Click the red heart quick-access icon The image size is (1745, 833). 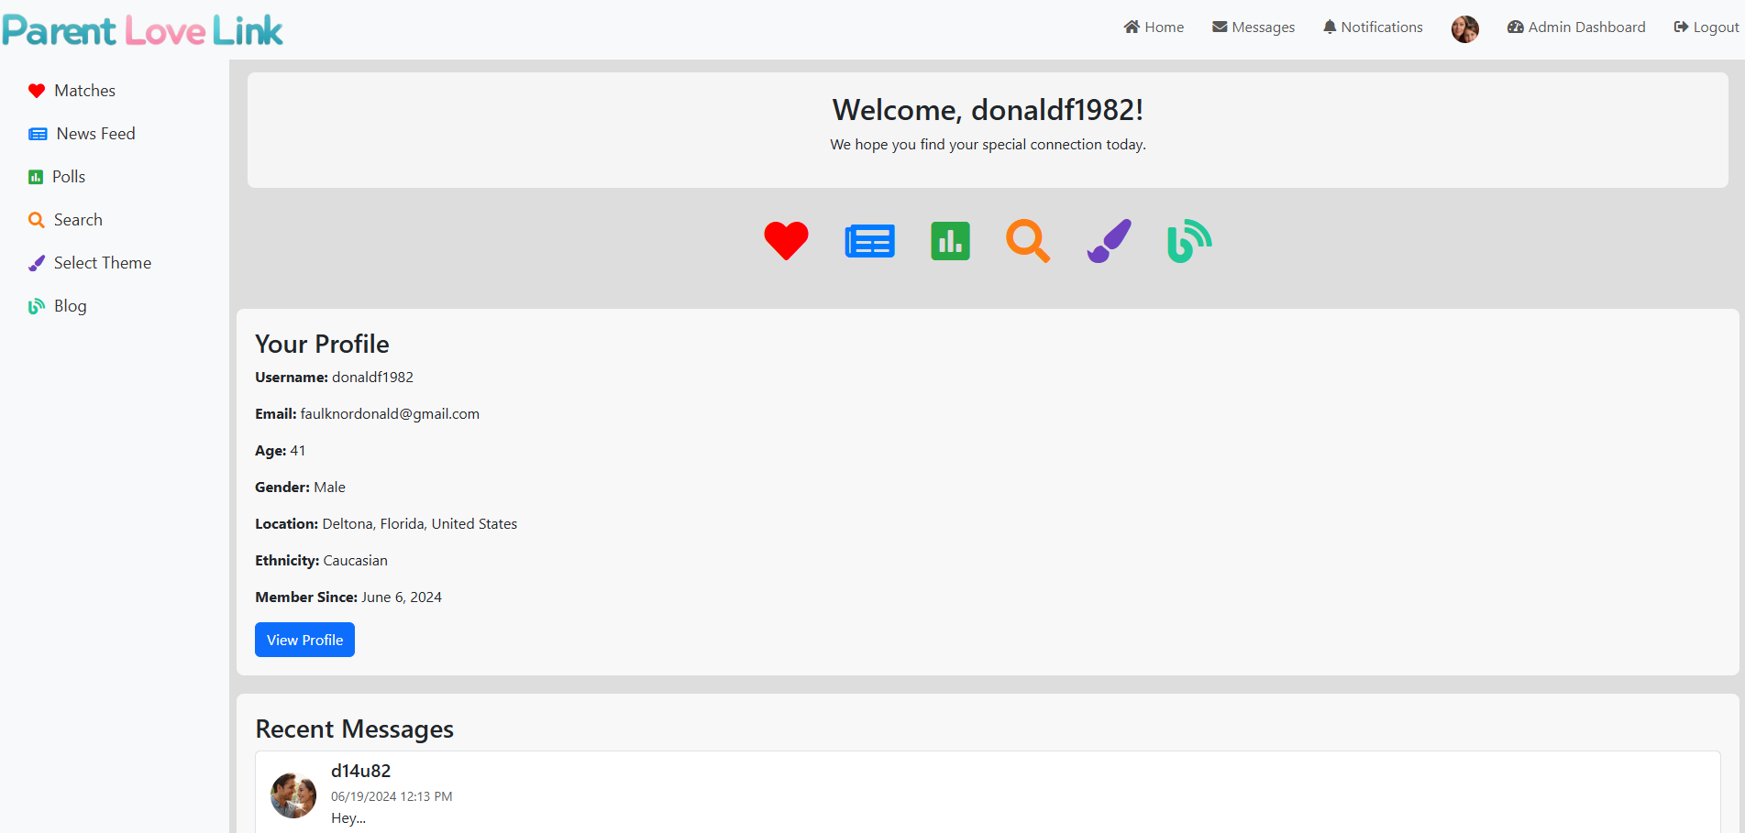pos(786,241)
